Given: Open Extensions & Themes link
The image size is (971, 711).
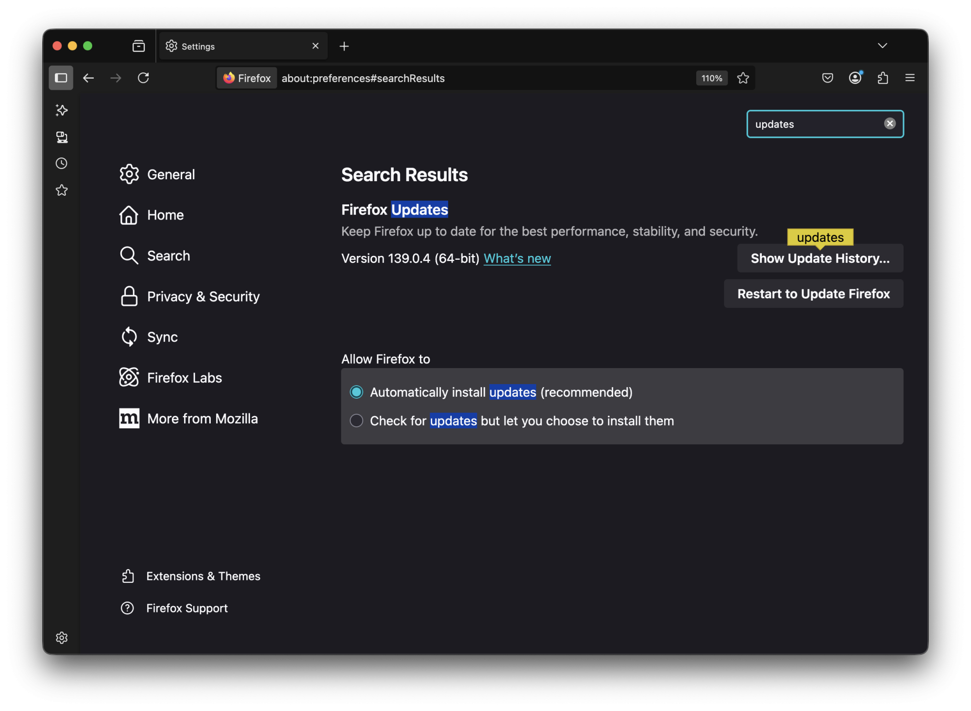Looking at the screenshot, I should pos(191,576).
